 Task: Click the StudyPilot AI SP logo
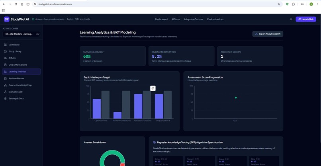coord(6,19)
